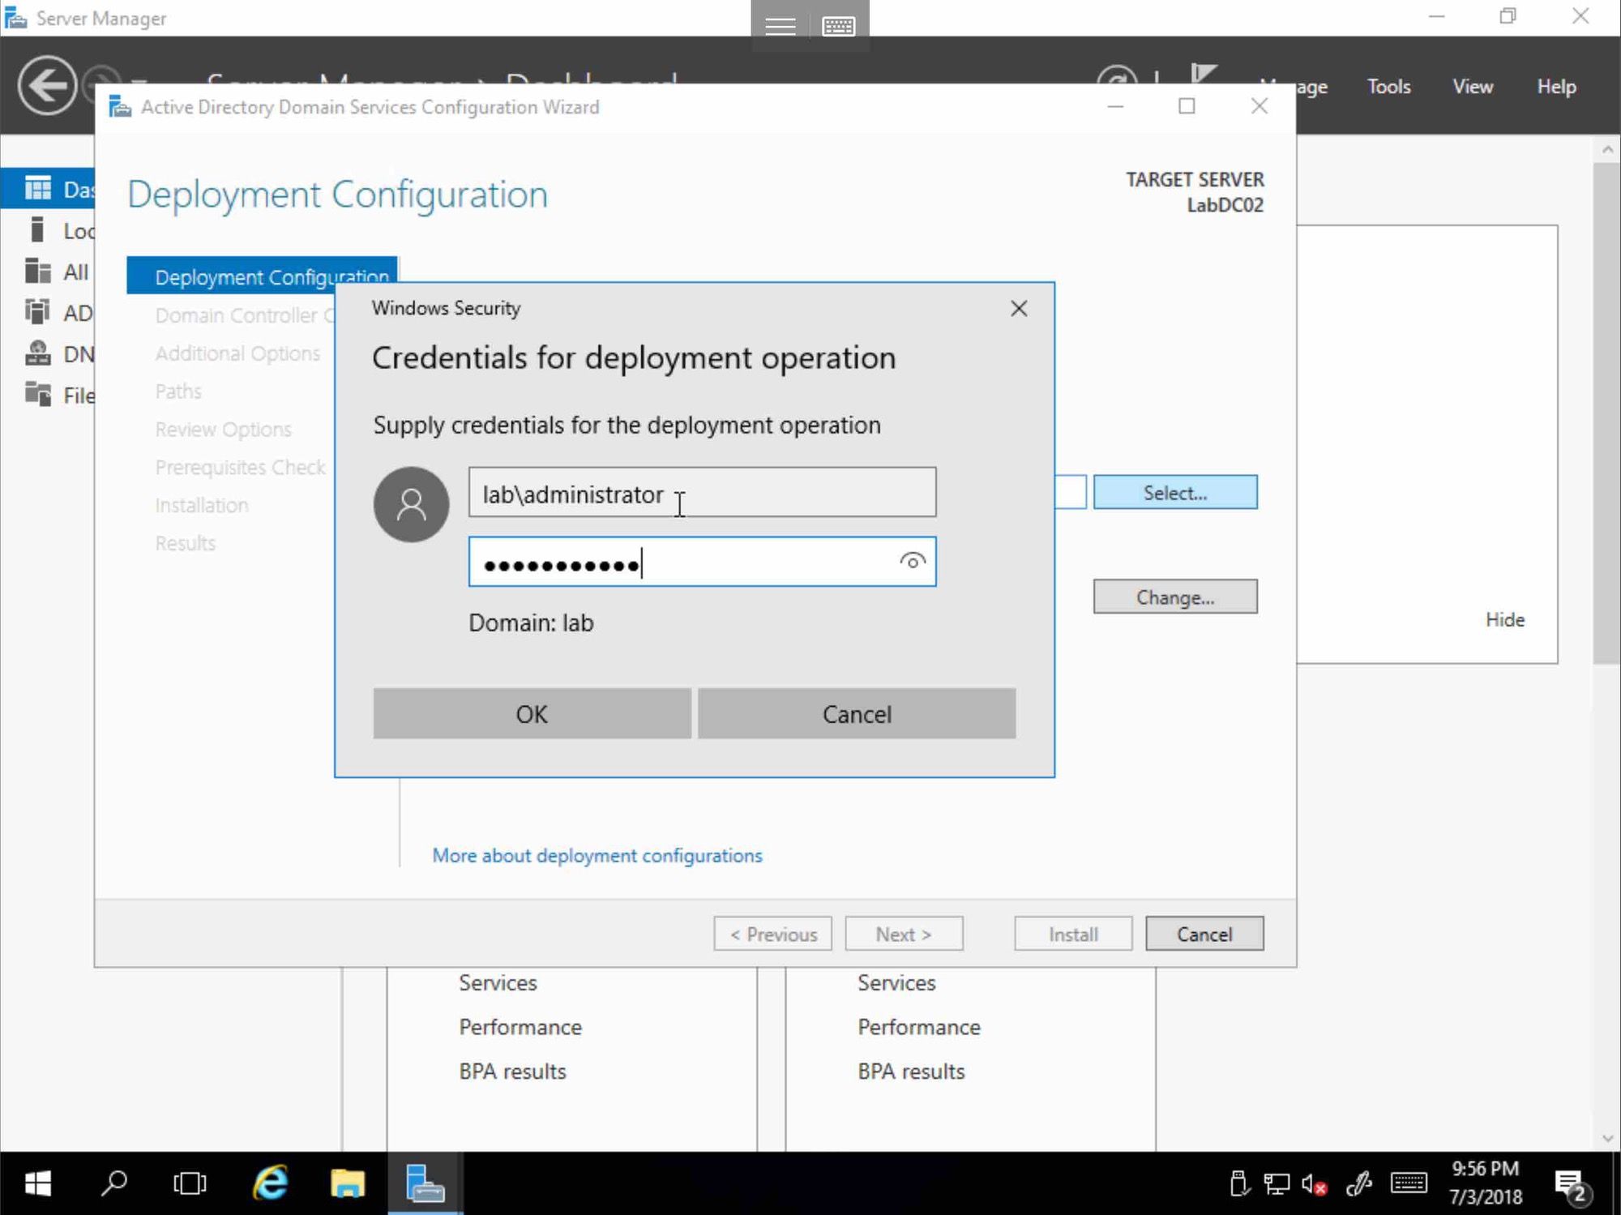1621x1215 pixels.
Task: Click Server Manager vertical scrollbar
Action: click(1606, 413)
